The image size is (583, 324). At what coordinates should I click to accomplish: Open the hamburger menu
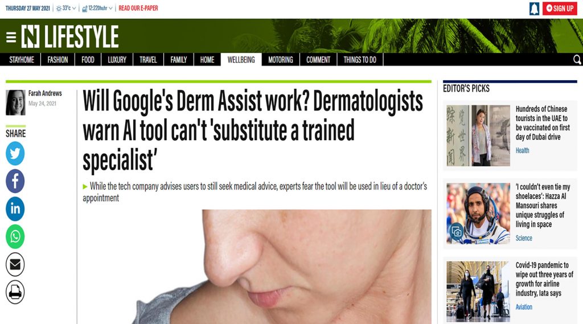pyautogui.click(x=11, y=37)
